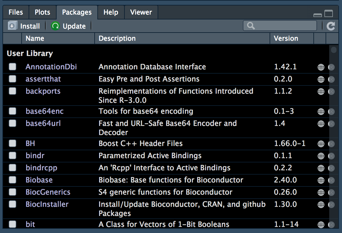The width and height of the screenshot is (342, 233).
Task: Switch to the Plots tab
Action: [42, 12]
